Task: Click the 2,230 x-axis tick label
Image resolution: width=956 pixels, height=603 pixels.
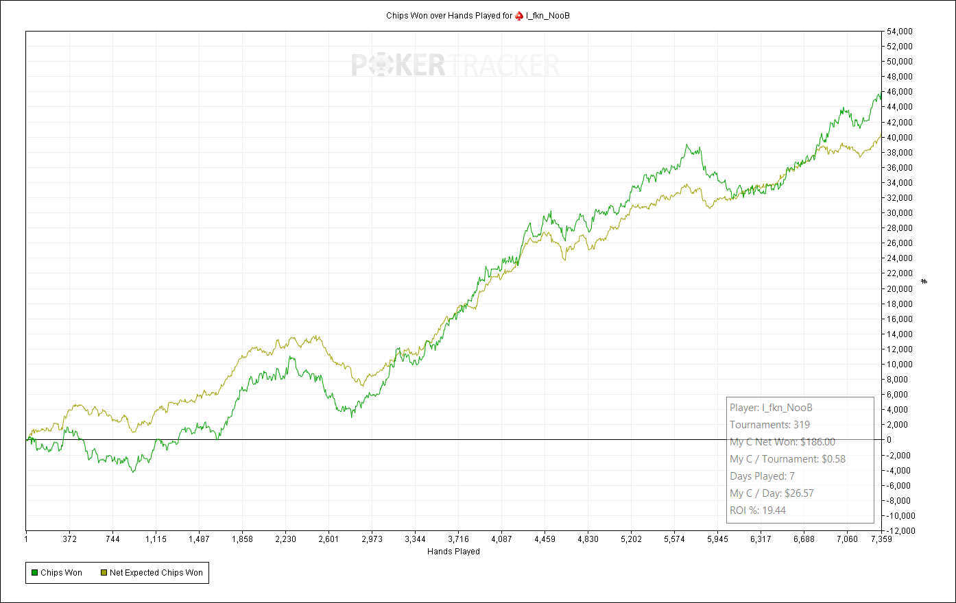Action: tap(285, 539)
